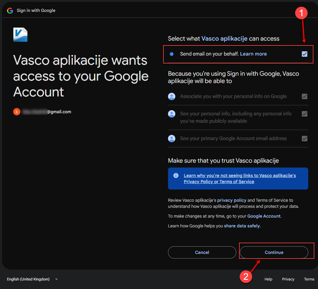Image resolution: width=318 pixels, height=289 pixels.
Task: Open the 'Vasco aplikacije' link in the permissions heading
Action: click(x=224, y=38)
